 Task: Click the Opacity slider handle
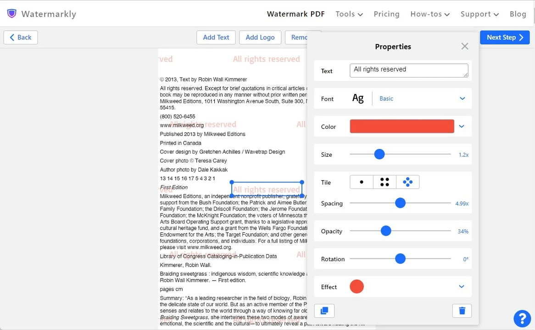coord(386,231)
